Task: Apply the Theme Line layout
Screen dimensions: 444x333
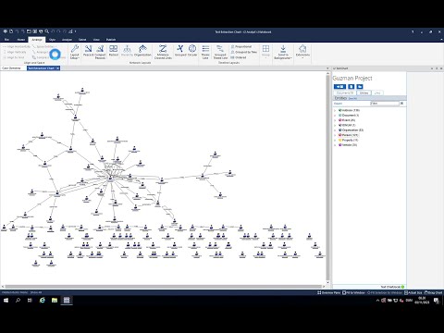Action: pos(205,52)
